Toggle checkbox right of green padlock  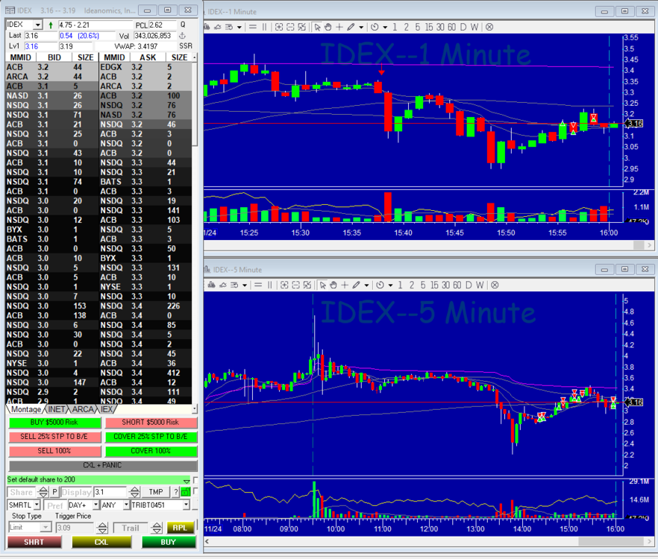click(x=196, y=492)
